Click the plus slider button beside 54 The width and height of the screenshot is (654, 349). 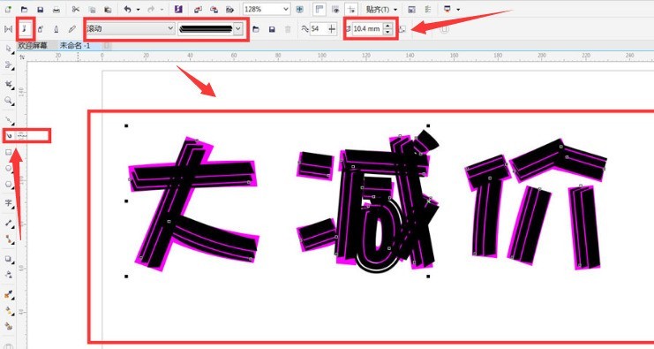[332, 29]
